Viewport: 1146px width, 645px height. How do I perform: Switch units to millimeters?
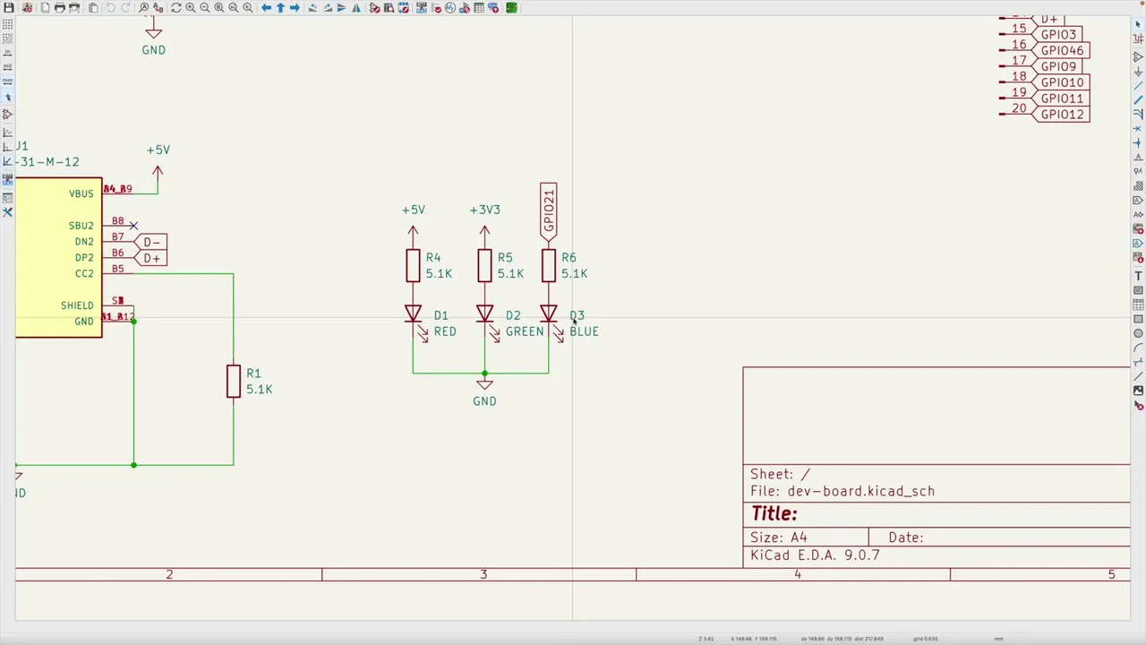pos(8,82)
